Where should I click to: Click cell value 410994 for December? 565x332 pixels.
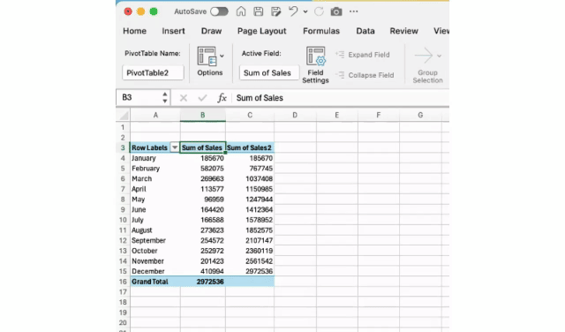[x=212, y=271]
